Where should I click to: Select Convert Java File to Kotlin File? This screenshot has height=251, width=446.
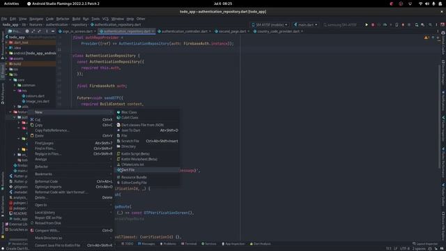[71, 245]
